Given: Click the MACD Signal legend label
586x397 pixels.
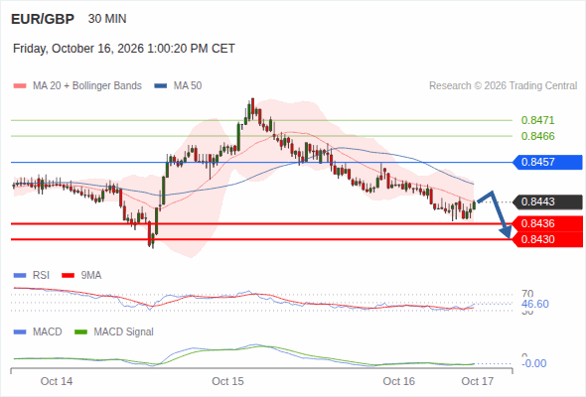Looking at the screenshot, I should coord(123,332).
